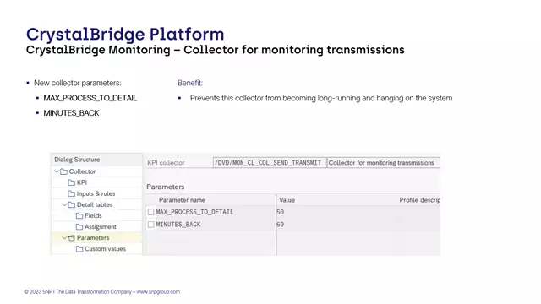Click the Assignment folder icon
This screenshot has height=304, width=541.
(x=79, y=227)
